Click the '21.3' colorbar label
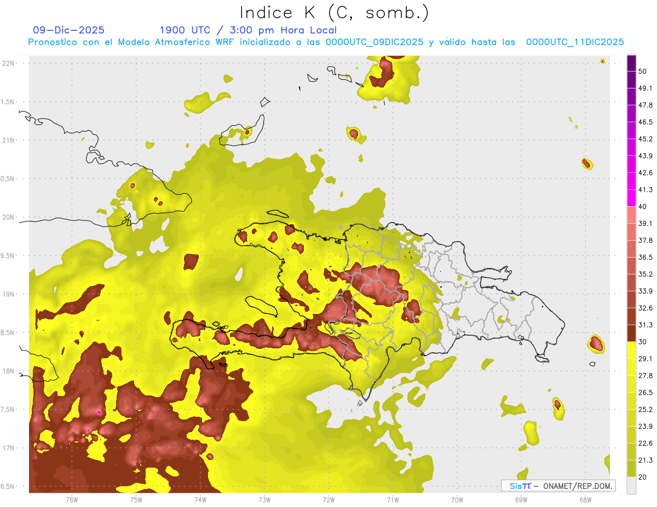The width and height of the screenshot is (657, 507). (646, 461)
